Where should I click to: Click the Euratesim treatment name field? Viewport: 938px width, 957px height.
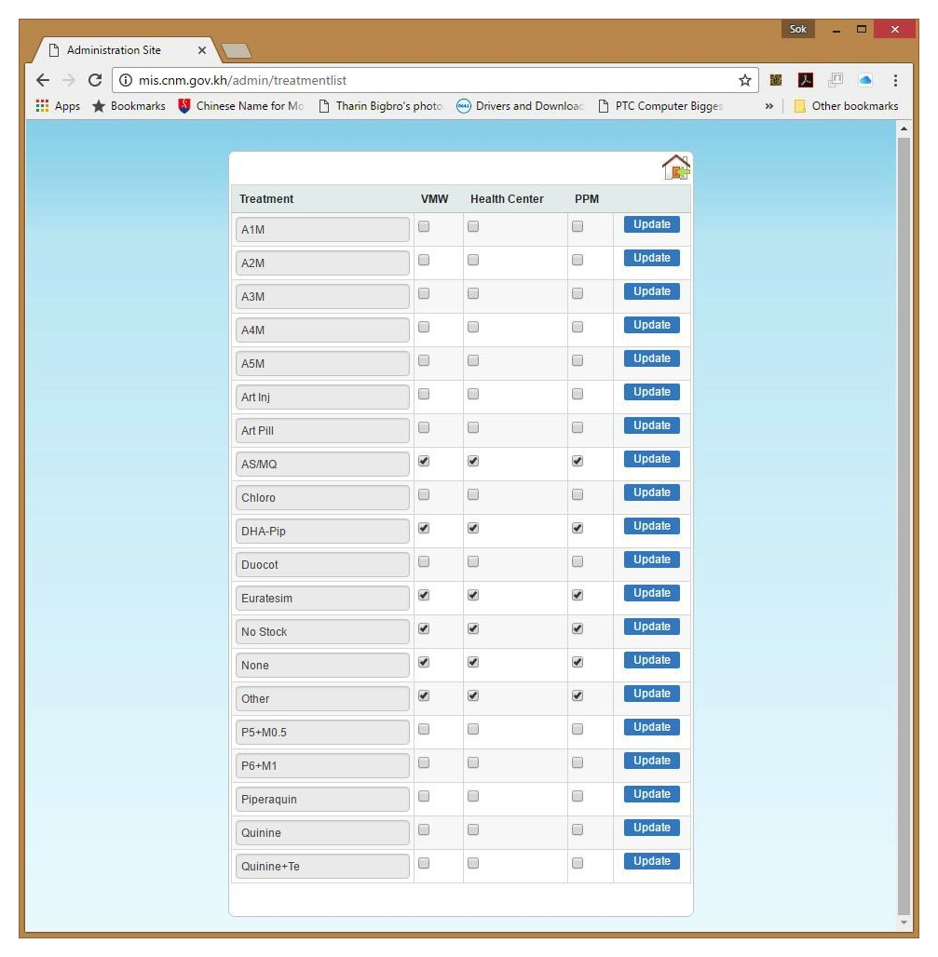click(322, 598)
